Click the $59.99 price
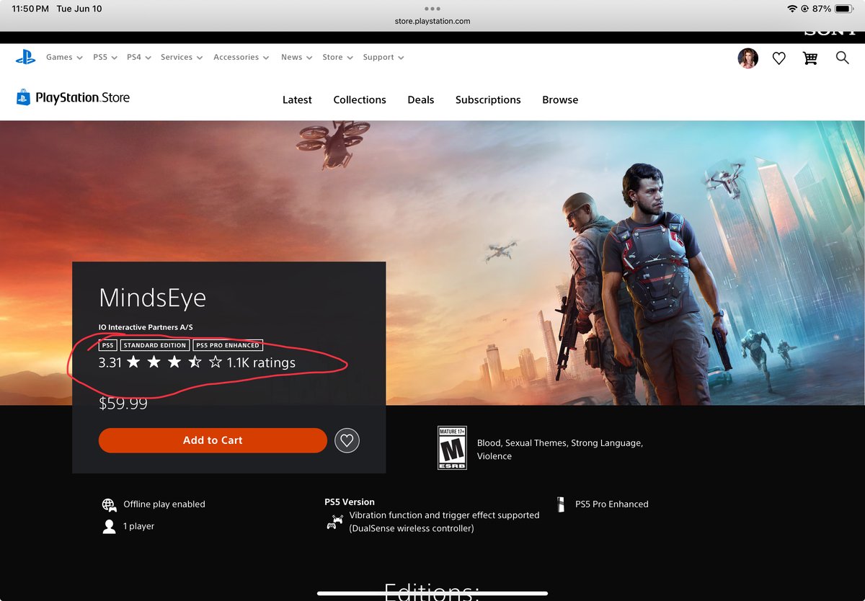The height and width of the screenshot is (601, 865). click(123, 404)
